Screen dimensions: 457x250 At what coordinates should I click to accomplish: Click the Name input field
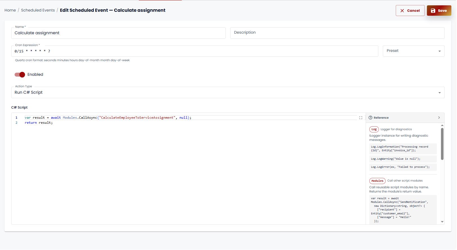click(x=118, y=33)
